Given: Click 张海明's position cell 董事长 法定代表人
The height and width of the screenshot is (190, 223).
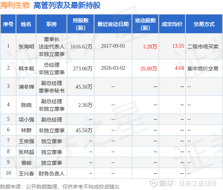Looking at the screenshot, I should 52,47.
